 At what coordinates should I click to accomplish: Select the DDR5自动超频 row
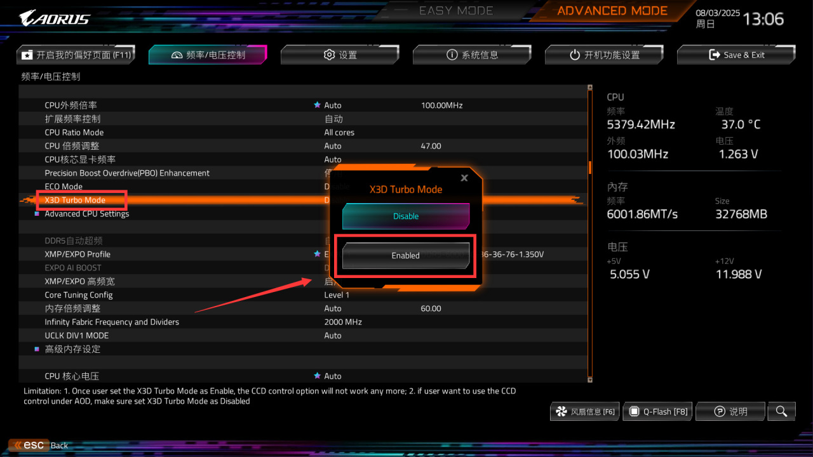pyautogui.click(x=304, y=241)
